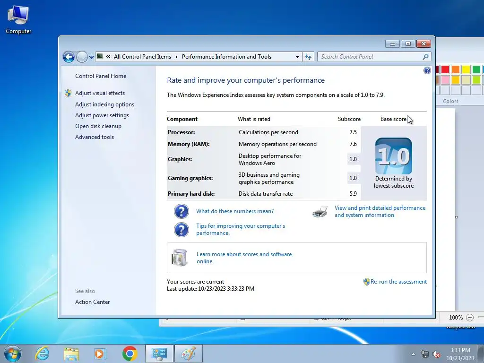
Task: Click the muted volume tray icon
Action: [x=436, y=354]
